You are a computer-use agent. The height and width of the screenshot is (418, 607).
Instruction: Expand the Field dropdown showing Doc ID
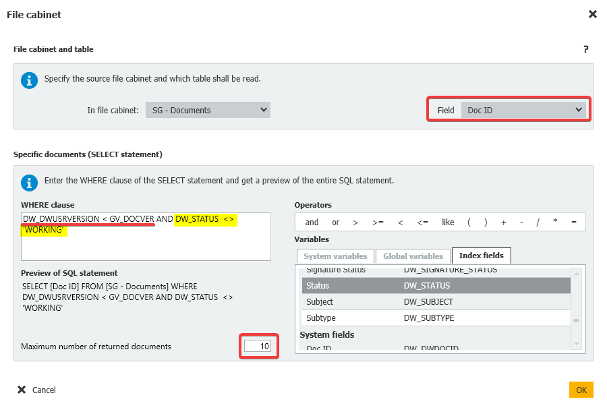(x=523, y=110)
